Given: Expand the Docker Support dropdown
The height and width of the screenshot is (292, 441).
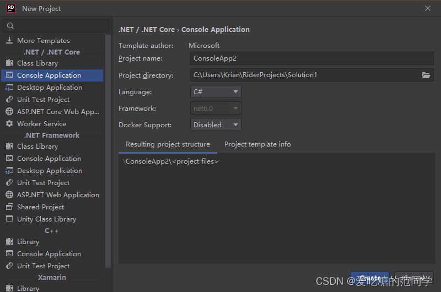Looking at the screenshot, I should coord(216,125).
